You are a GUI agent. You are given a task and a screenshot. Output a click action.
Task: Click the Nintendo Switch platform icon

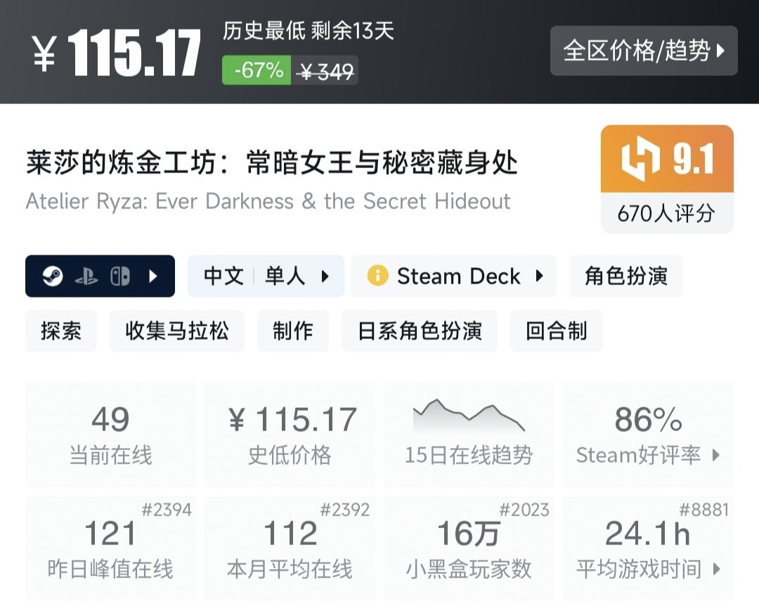(x=120, y=276)
